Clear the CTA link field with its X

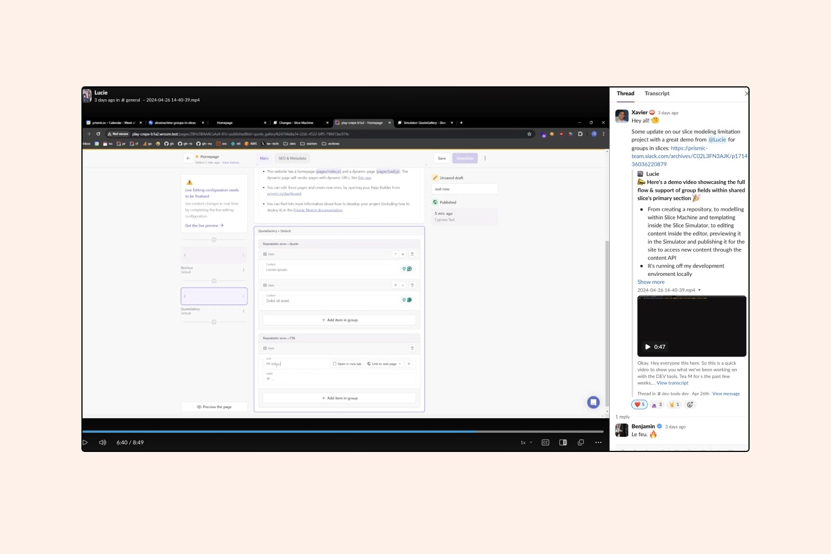409,364
